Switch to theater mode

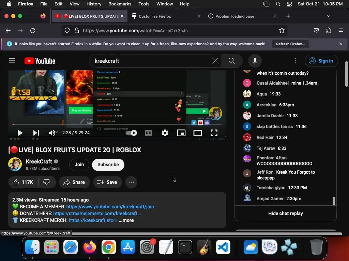[197, 133]
